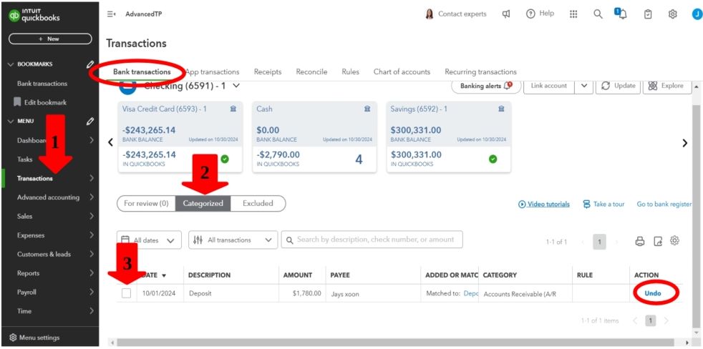
Task: Expand the Customers & leads submenu
Action: (92, 254)
